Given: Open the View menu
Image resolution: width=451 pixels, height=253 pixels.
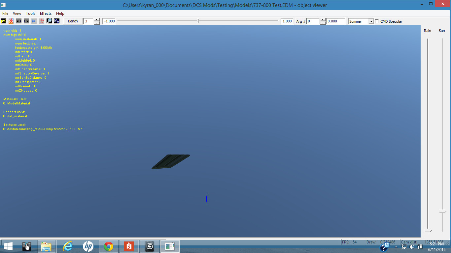Looking at the screenshot, I should pos(17,14).
